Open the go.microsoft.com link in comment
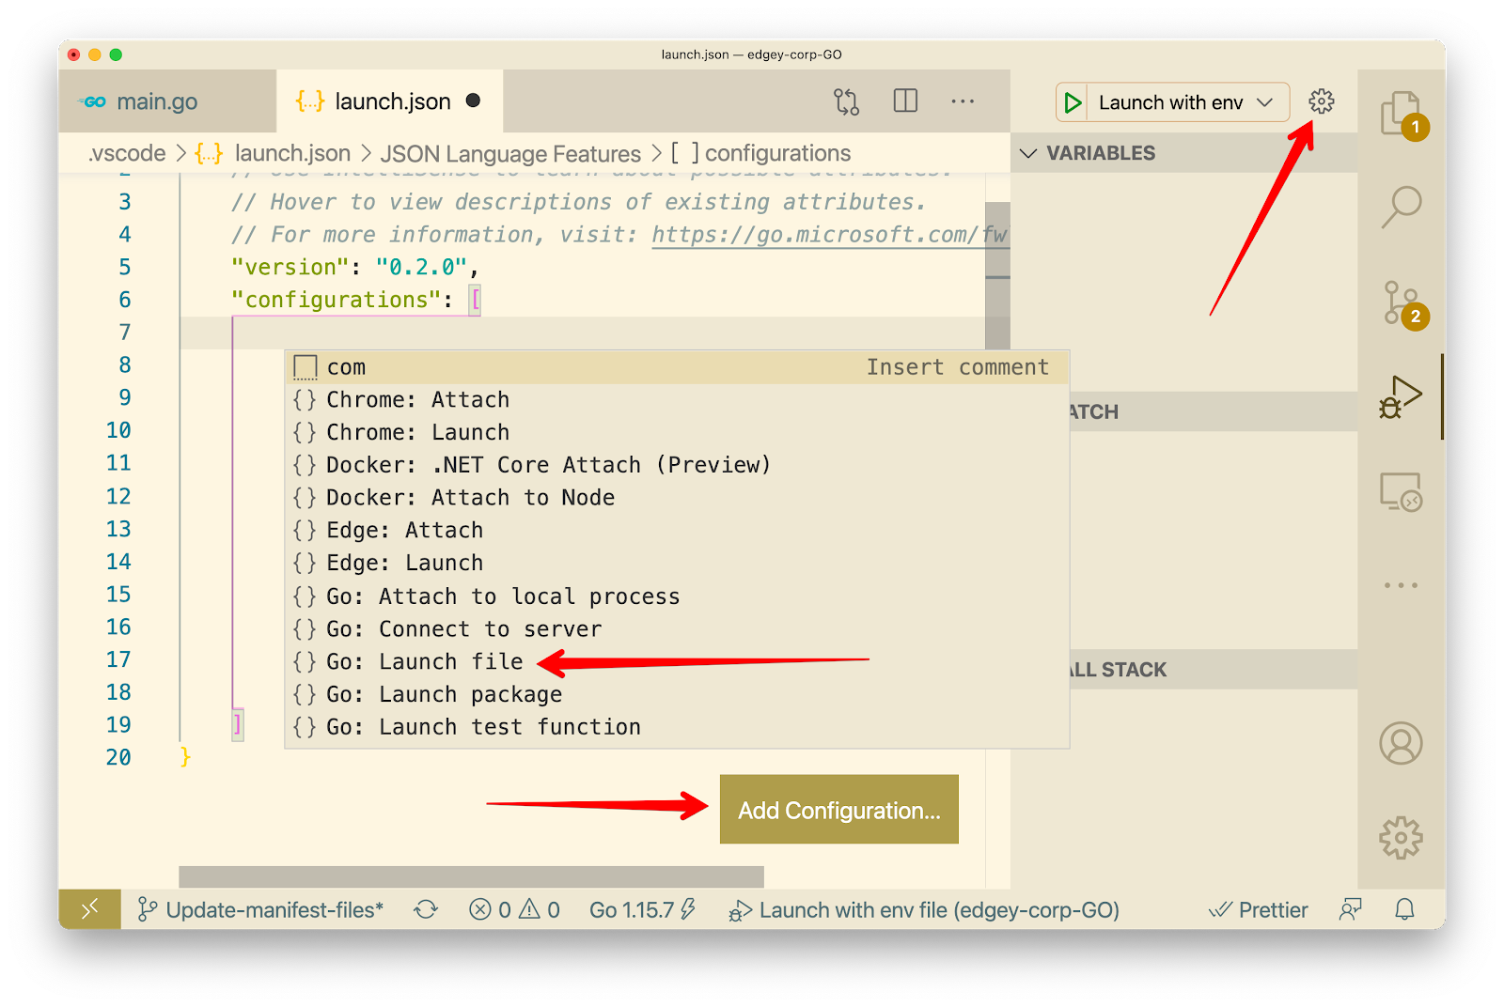Viewport: 1504px width, 1007px height. tap(829, 235)
